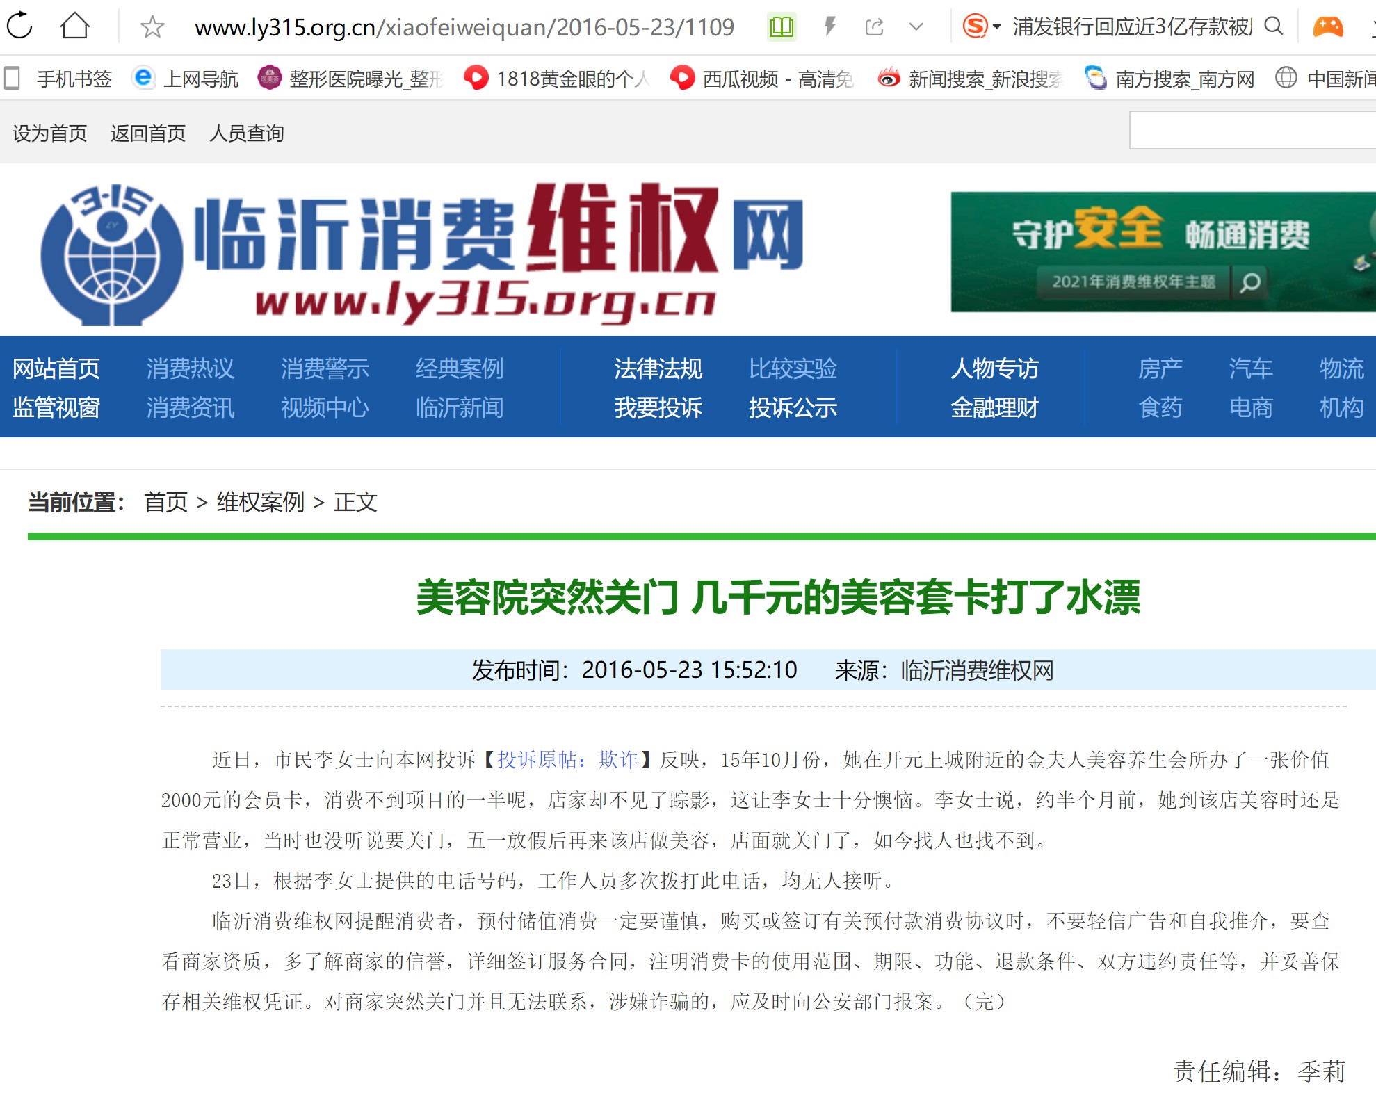Open the 投诉原帖：欺诈 link

coord(567,759)
